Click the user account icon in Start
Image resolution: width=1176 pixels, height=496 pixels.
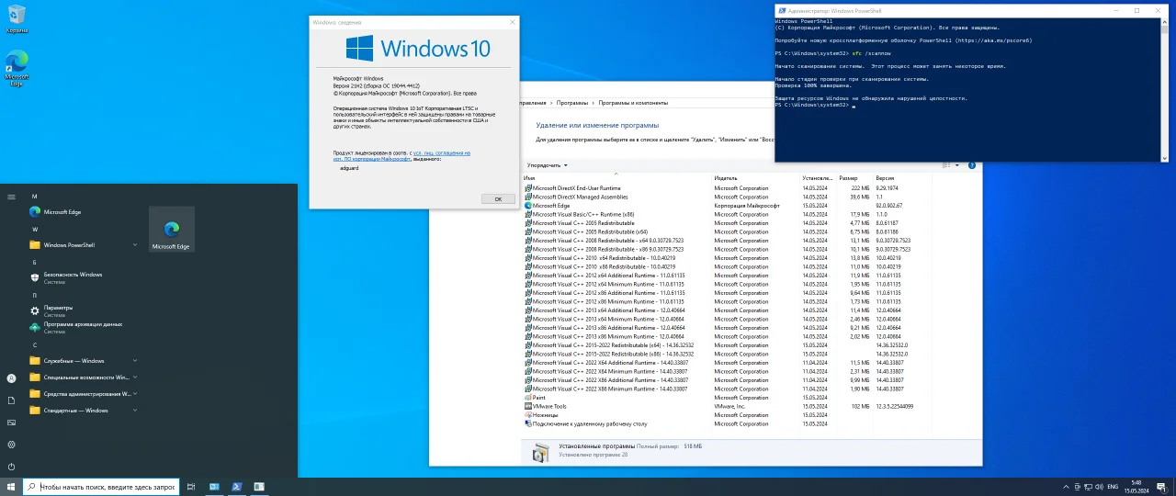(x=11, y=378)
